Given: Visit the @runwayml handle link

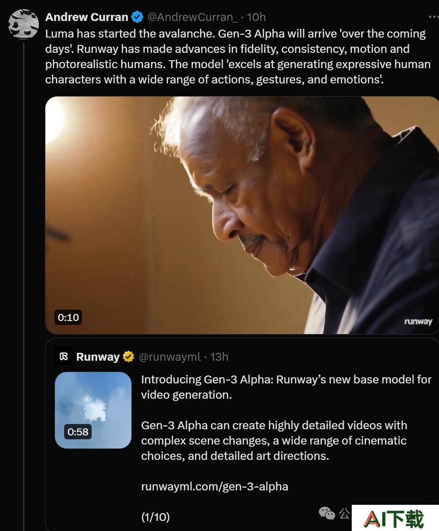Looking at the screenshot, I should pyautogui.click(x=170, y=357).
